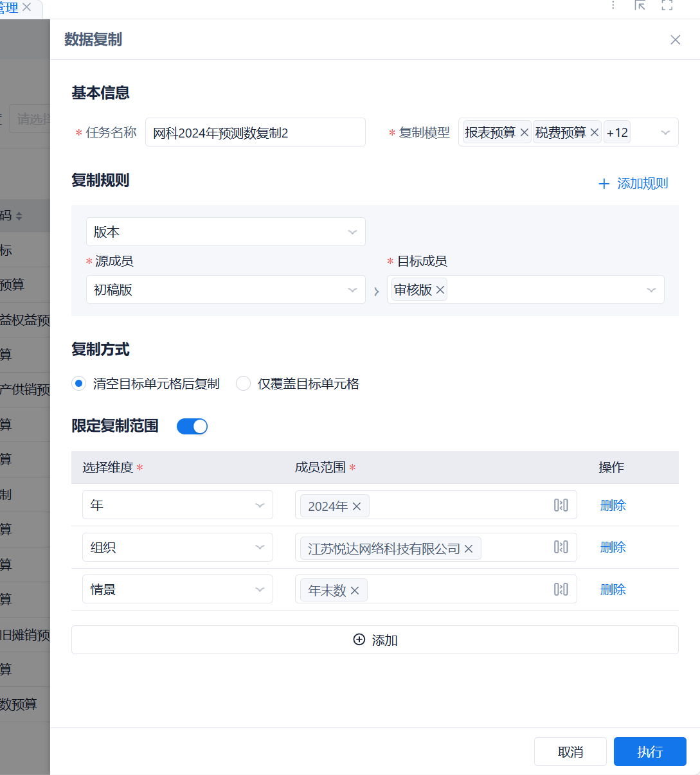Open the member selector for the 组织 dimension
Image resolution: width=700 pixels, height=775 pixels.
click(x=560, y=547)
